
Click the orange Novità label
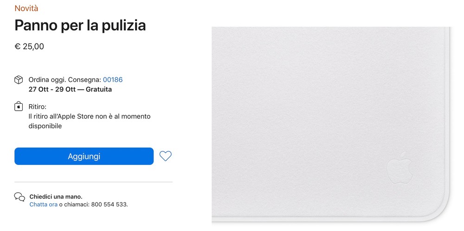tap(26, 8)
